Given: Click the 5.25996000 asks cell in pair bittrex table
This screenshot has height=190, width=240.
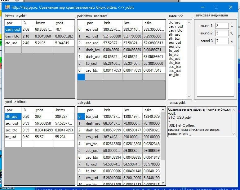Looking at the screenshot, I should click(x=154, y=36).
